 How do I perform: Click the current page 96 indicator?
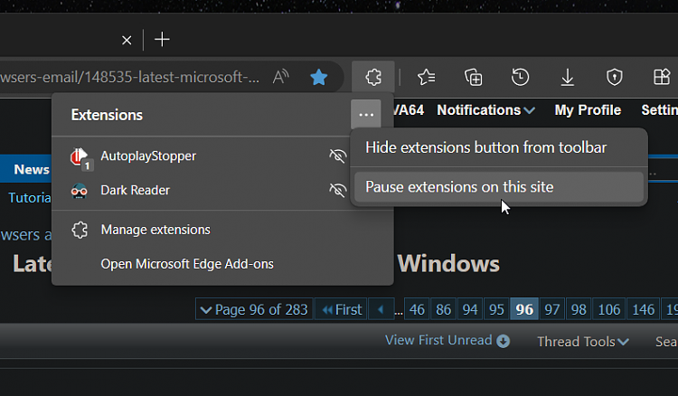tap(524, 309)
